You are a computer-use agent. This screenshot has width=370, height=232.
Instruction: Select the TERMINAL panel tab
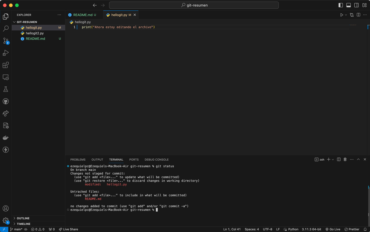(x=116, y=159)
